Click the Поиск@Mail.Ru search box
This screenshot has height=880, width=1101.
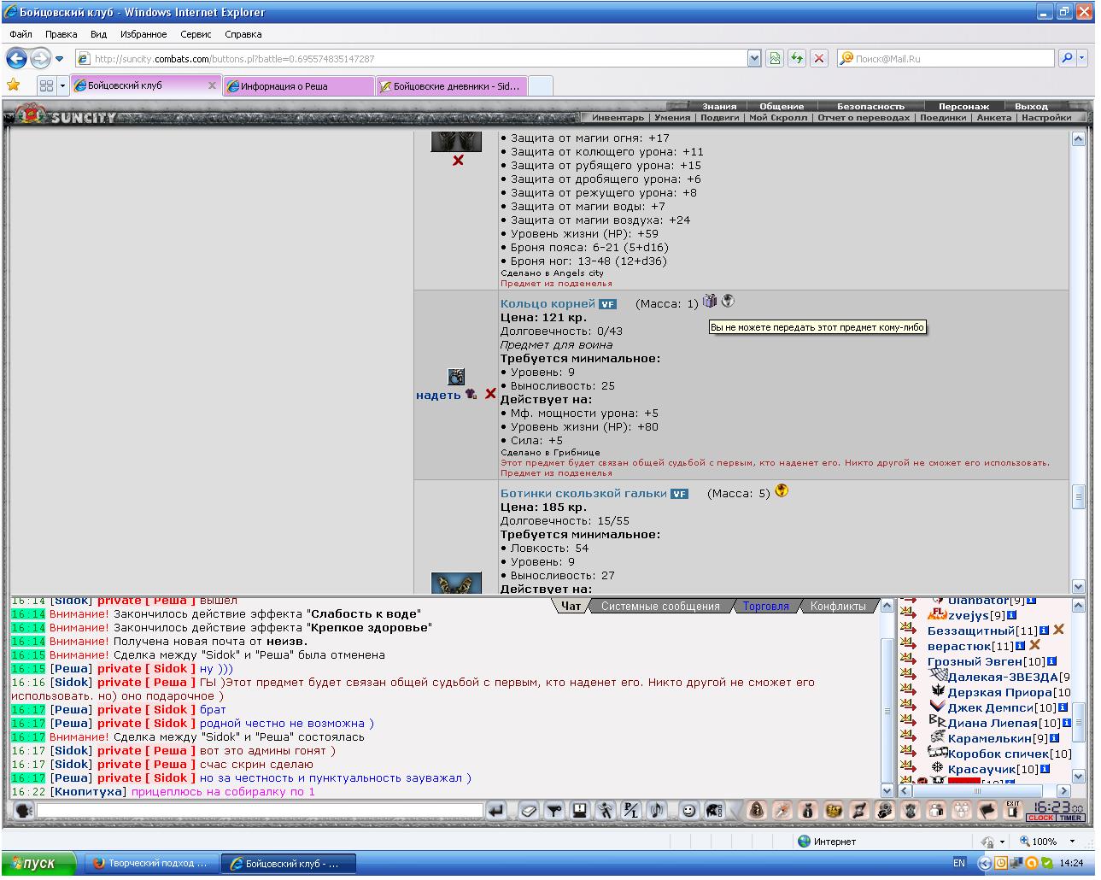tap(946, 58)
